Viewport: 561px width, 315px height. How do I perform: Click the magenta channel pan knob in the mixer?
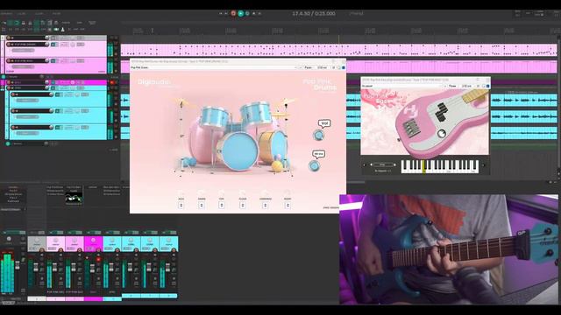94,241
